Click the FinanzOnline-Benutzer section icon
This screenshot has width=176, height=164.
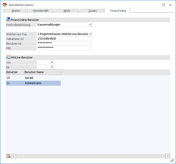coord(8,20)
